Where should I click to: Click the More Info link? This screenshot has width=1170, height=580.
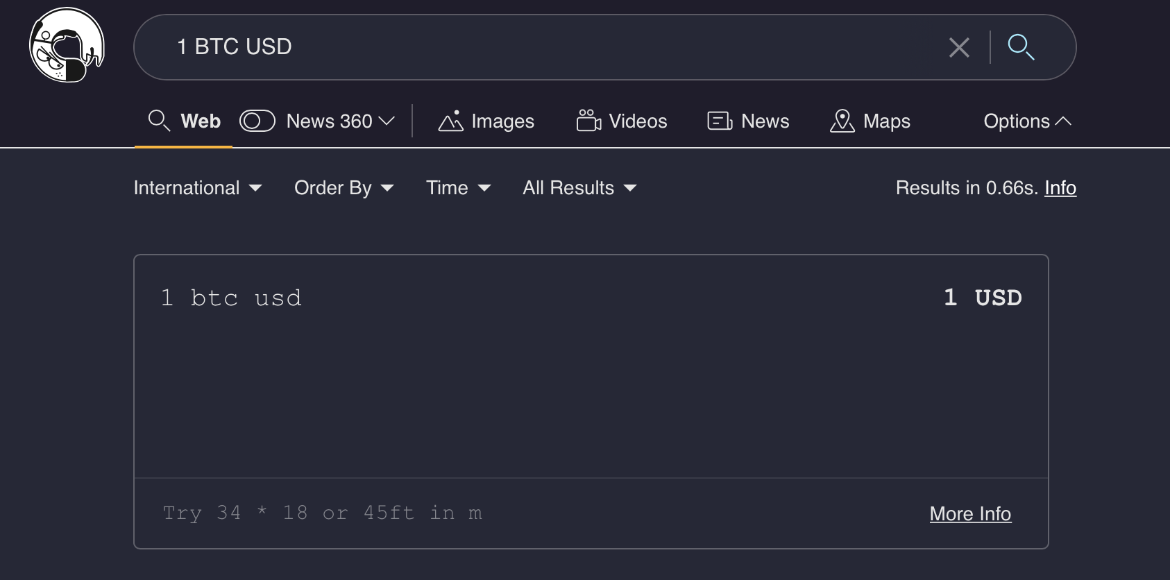tap(969, 513)
